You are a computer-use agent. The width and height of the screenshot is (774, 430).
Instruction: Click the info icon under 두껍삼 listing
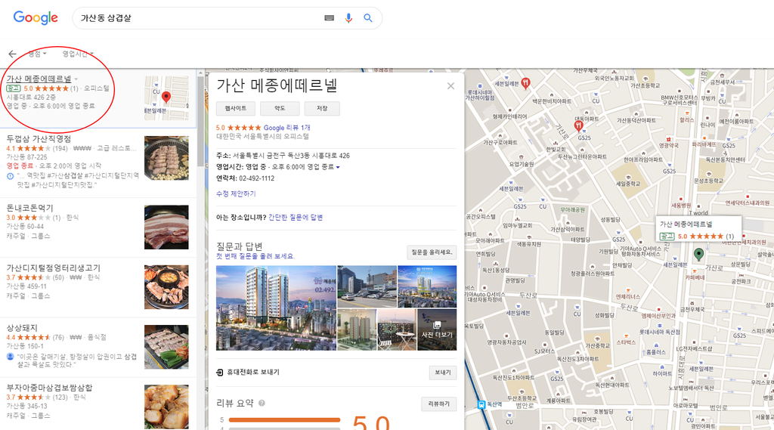[10, 176]
